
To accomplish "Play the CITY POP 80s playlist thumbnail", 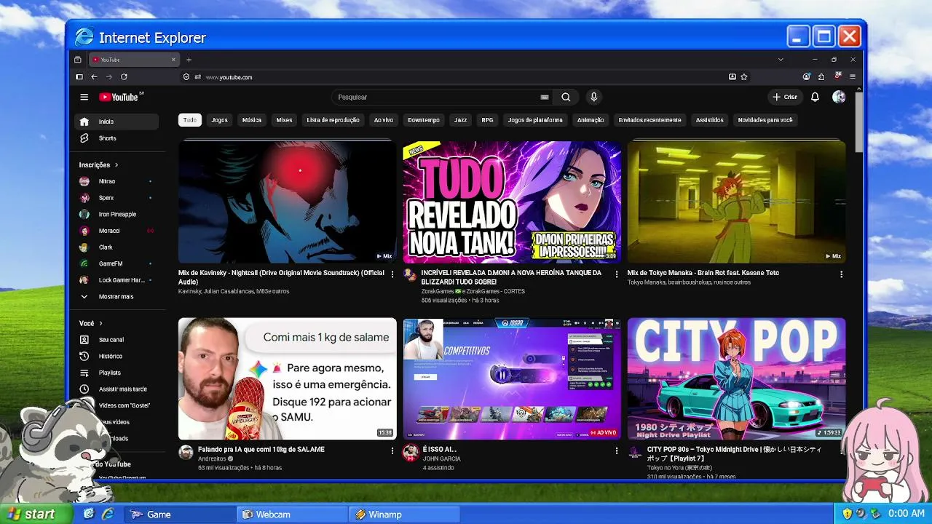I will [736, 378].
